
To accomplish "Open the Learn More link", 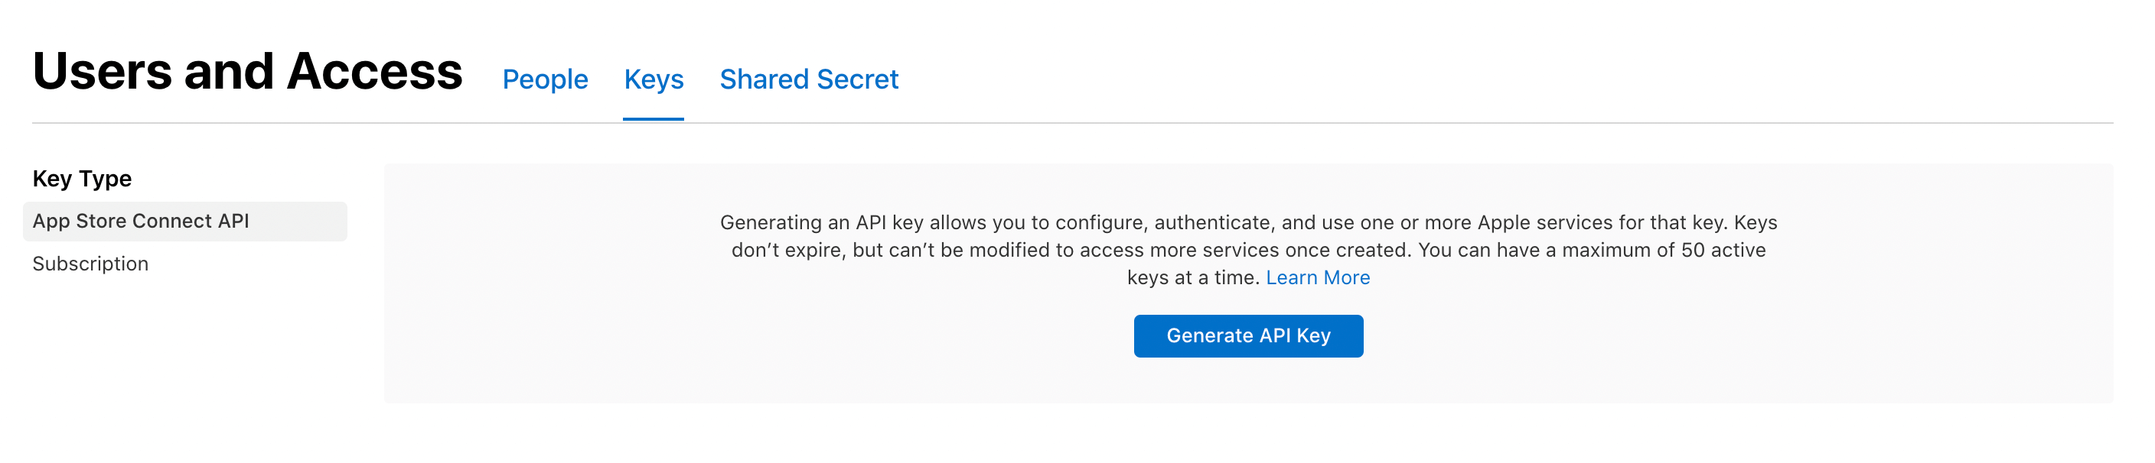I will pyautogui.click(x=1317, y=277).
